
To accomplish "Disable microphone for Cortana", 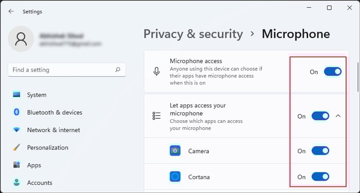I will 320,177.
